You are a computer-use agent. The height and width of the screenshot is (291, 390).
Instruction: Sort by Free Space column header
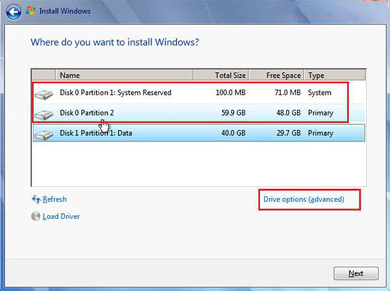[x=283, y=75]
